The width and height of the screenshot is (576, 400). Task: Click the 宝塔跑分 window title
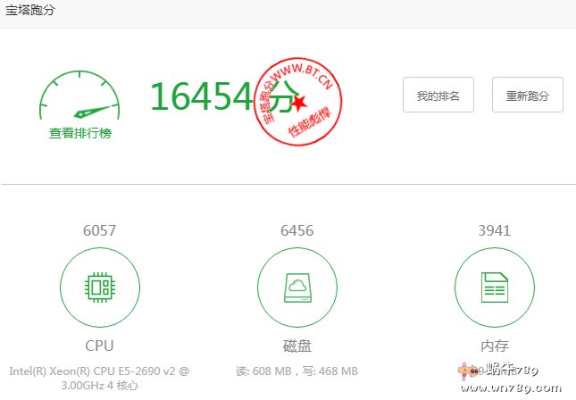tap(30, 11)
